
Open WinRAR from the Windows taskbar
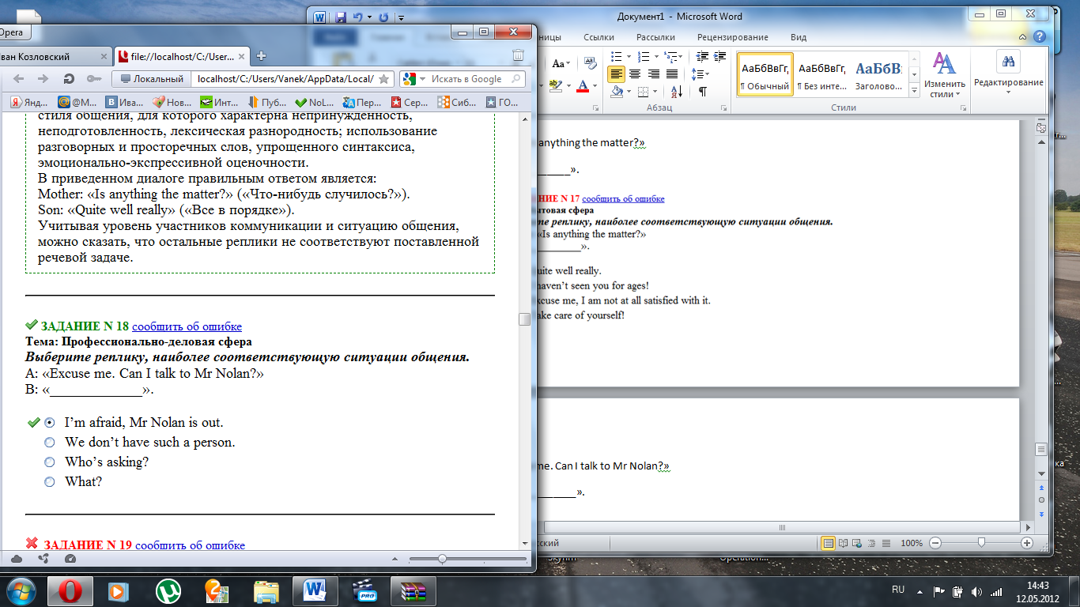click(413, 590)
